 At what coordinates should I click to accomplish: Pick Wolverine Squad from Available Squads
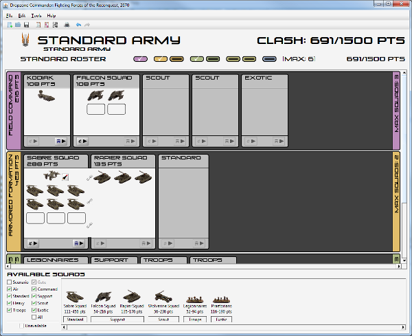click(163, 302)
